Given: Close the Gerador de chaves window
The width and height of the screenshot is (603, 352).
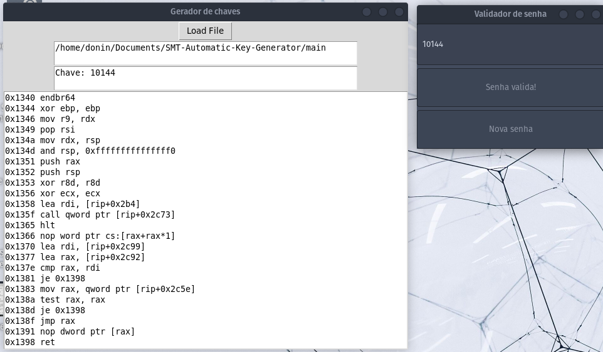Looking at the screenshot, I should (399, 12).
